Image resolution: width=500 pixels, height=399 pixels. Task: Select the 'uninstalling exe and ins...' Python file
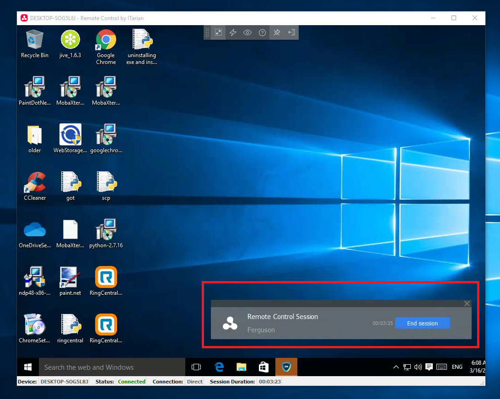point(141,47)
